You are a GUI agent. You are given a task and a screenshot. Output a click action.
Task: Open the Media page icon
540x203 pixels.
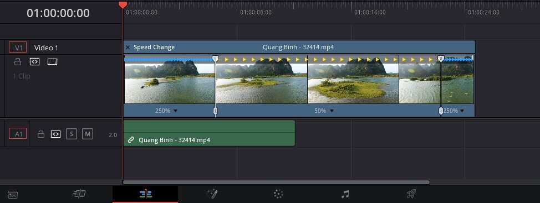(x=13, y=194)
